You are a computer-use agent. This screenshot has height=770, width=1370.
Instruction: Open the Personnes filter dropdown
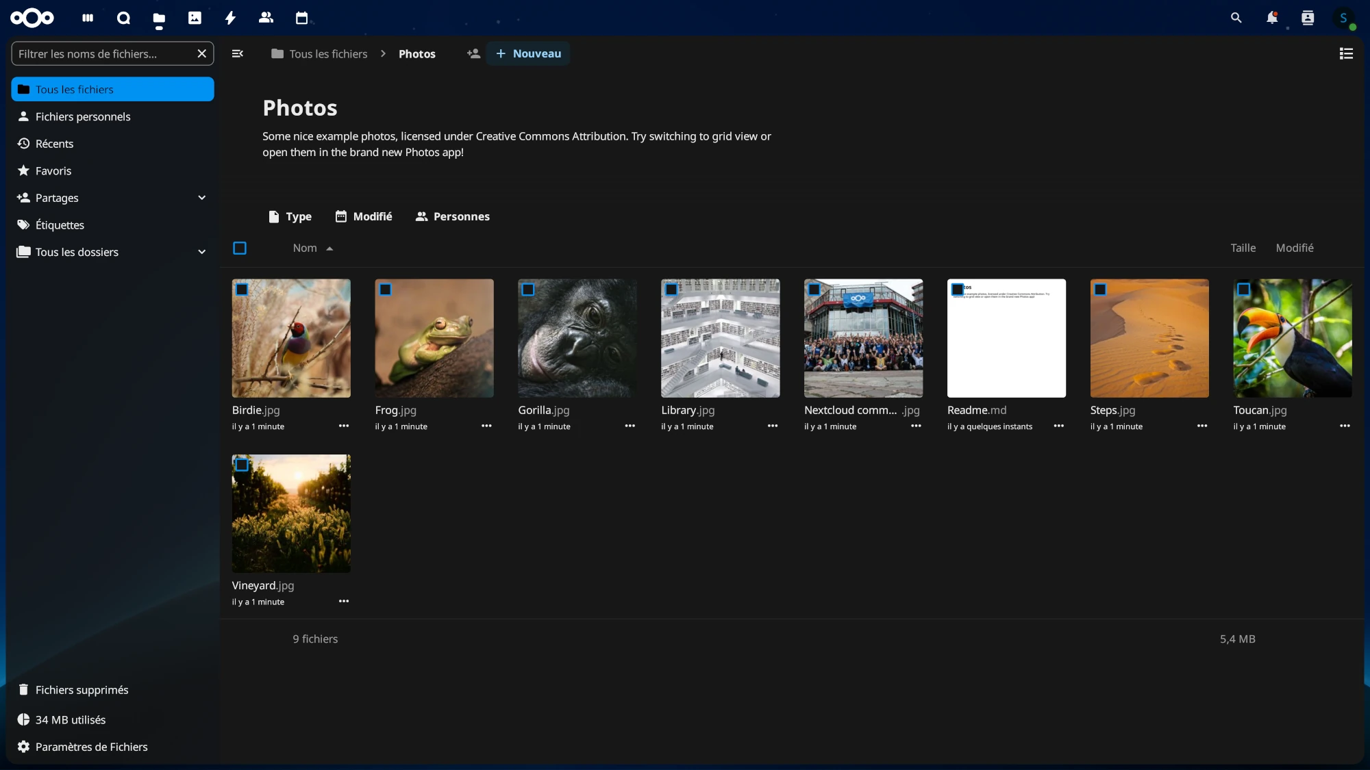[452, 216]
